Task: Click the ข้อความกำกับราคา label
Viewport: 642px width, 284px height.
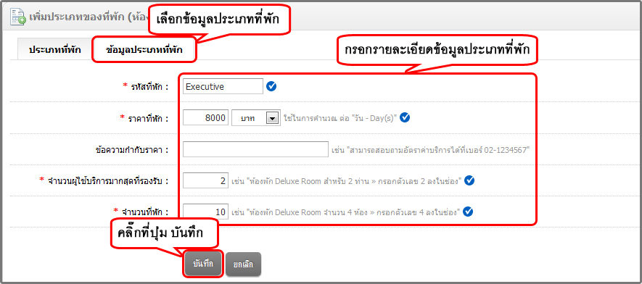Action: [131, 149]
